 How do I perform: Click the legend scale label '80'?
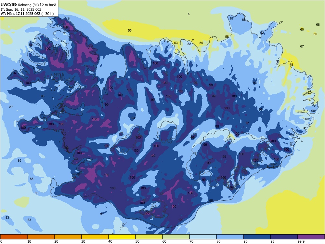pos(218,241)
